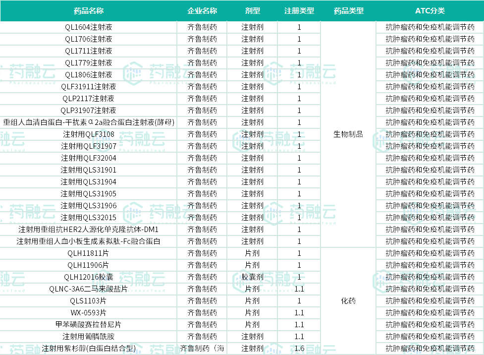484x355 pixels.
Task: Click the ATC分类 column header
Action: tap(430, 11)
